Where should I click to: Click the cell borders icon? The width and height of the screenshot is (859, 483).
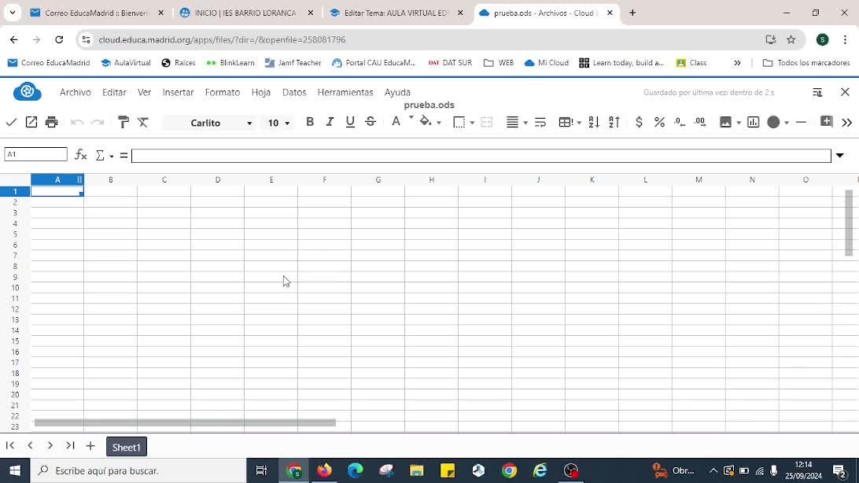tap(459, 122)
